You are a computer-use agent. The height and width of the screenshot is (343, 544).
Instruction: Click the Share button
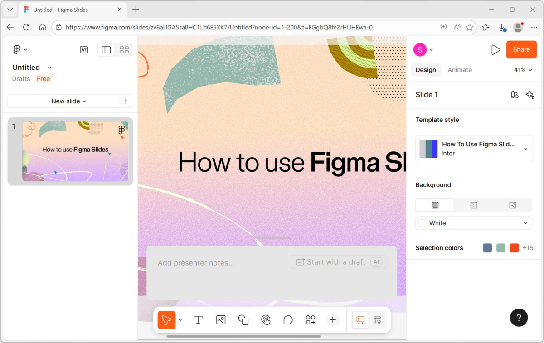pos(521,49)
